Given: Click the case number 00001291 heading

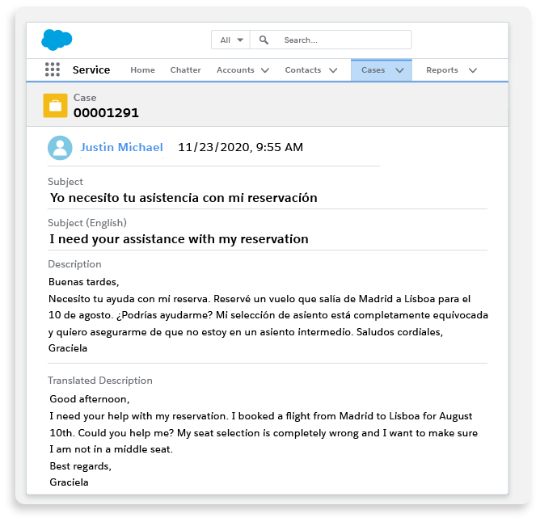Looking at the screenshot, I should pos(106,113).
